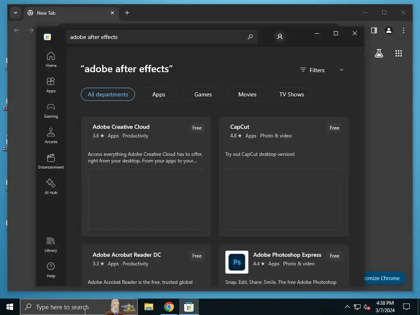Click Free button on Adobe Creative Cloud

pos(197,128)
